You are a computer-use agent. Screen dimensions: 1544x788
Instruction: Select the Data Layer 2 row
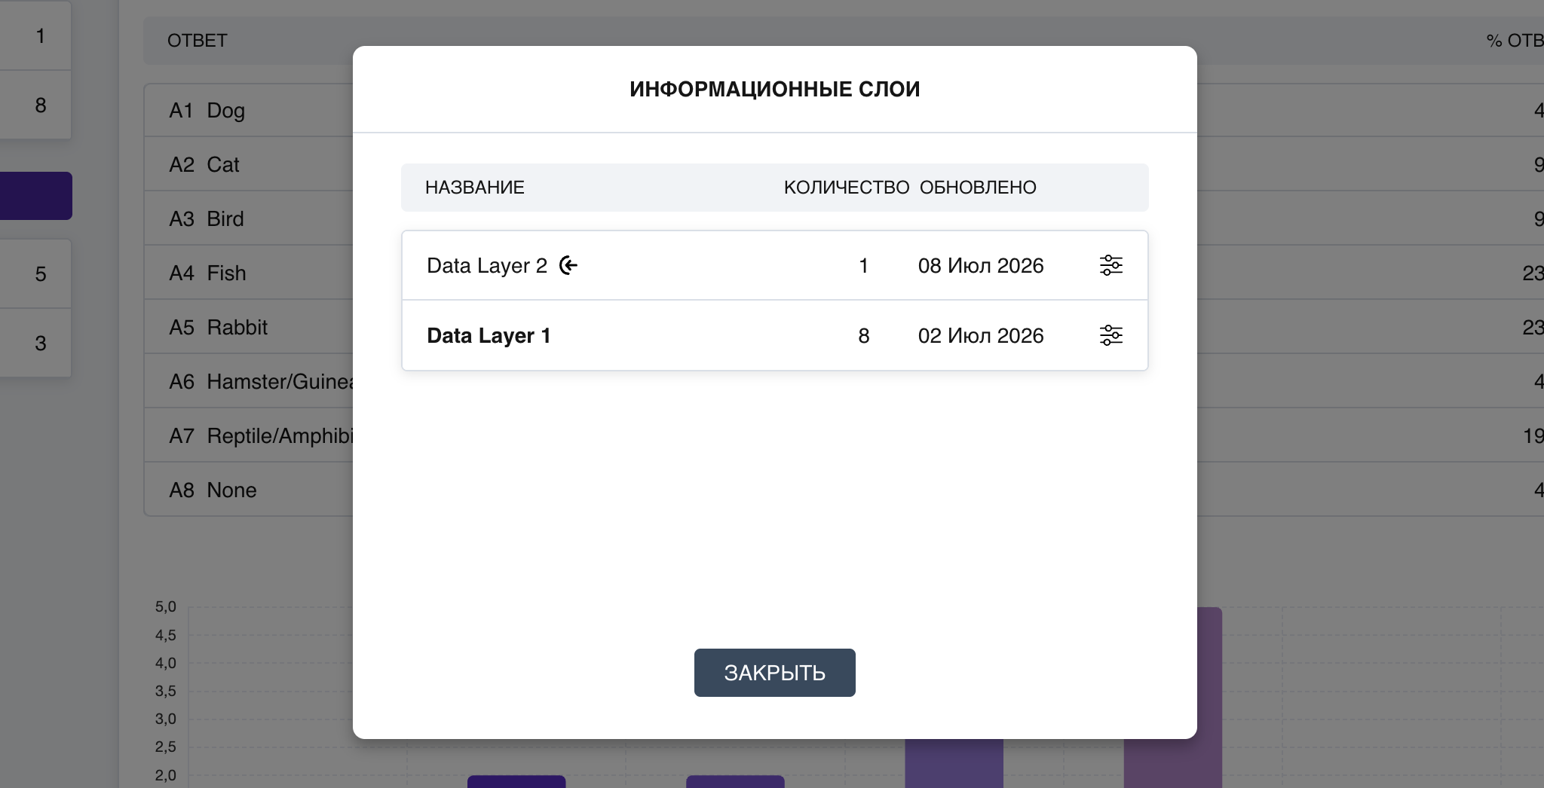click(x=774, y=265)
